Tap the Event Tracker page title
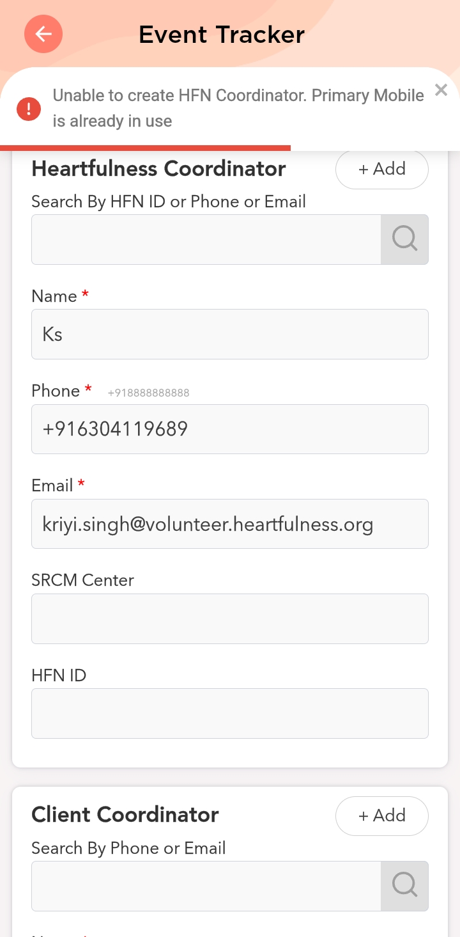This screenshot has width=460, height=937. pos(222,35)
